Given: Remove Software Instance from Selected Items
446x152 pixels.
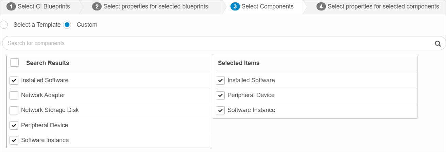Looking at the screenshot, I should pos(220,110).
